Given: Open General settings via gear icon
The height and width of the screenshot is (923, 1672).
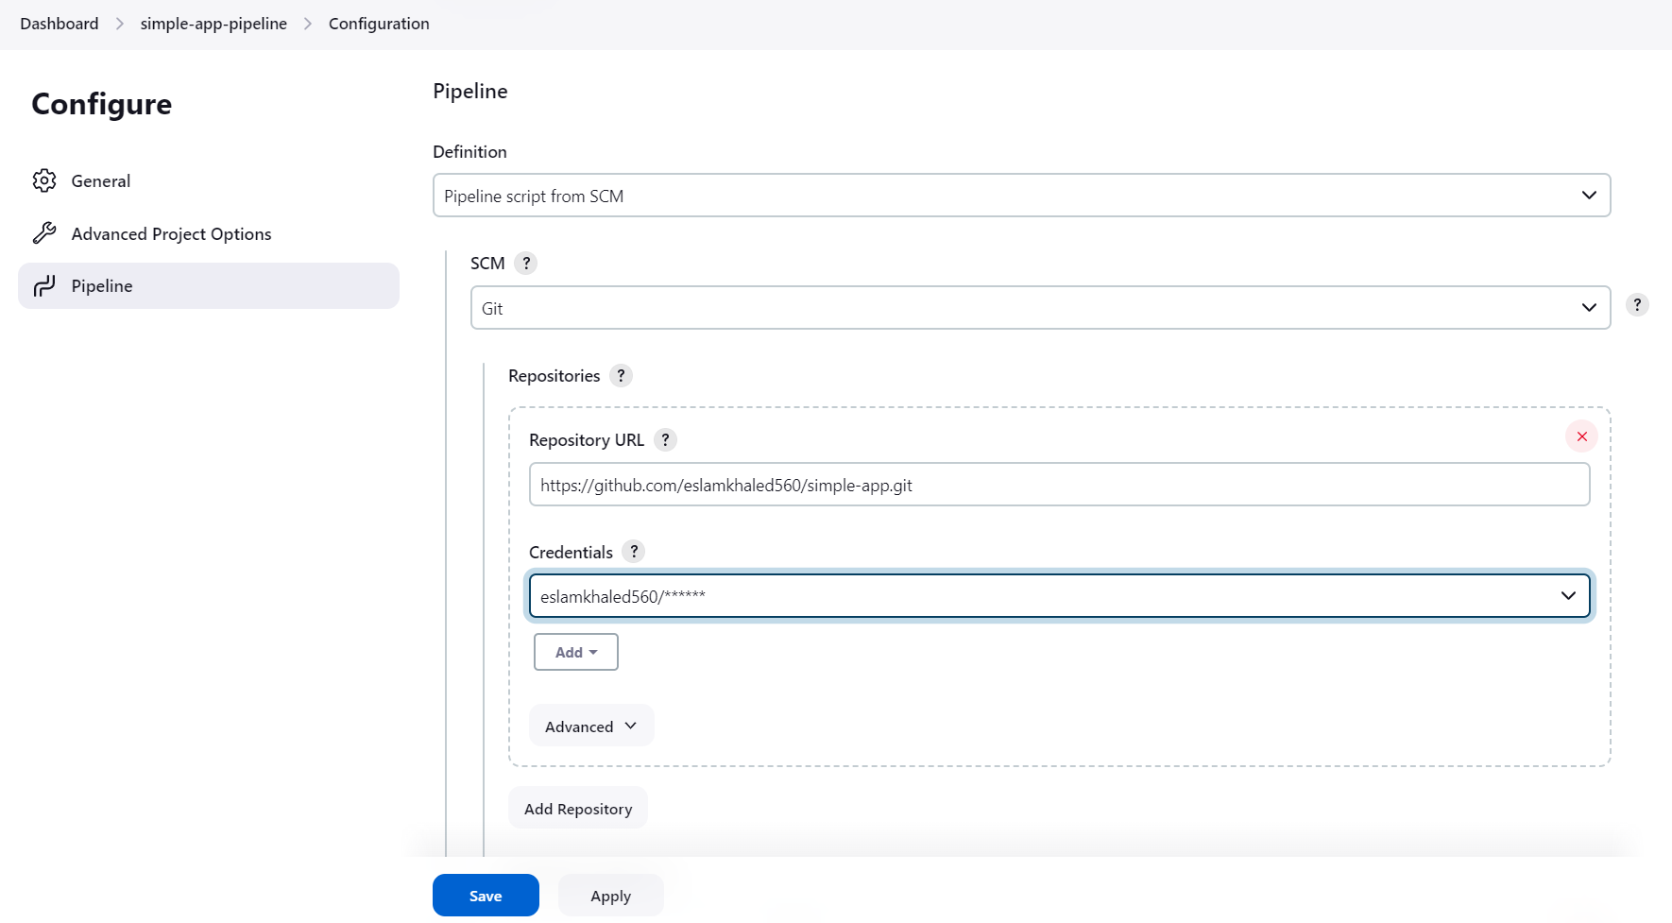Looking at the screenshot, I should coord(44,180).
